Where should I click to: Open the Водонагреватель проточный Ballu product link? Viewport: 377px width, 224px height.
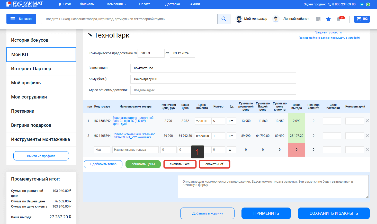[x=133, y=121]
